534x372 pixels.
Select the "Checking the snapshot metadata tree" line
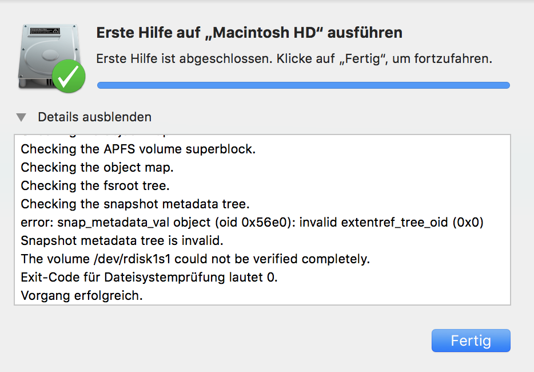(x=135, y=204)
